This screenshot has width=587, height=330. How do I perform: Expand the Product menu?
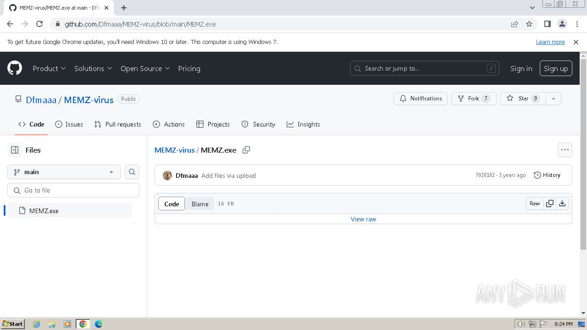click(49, 68)
